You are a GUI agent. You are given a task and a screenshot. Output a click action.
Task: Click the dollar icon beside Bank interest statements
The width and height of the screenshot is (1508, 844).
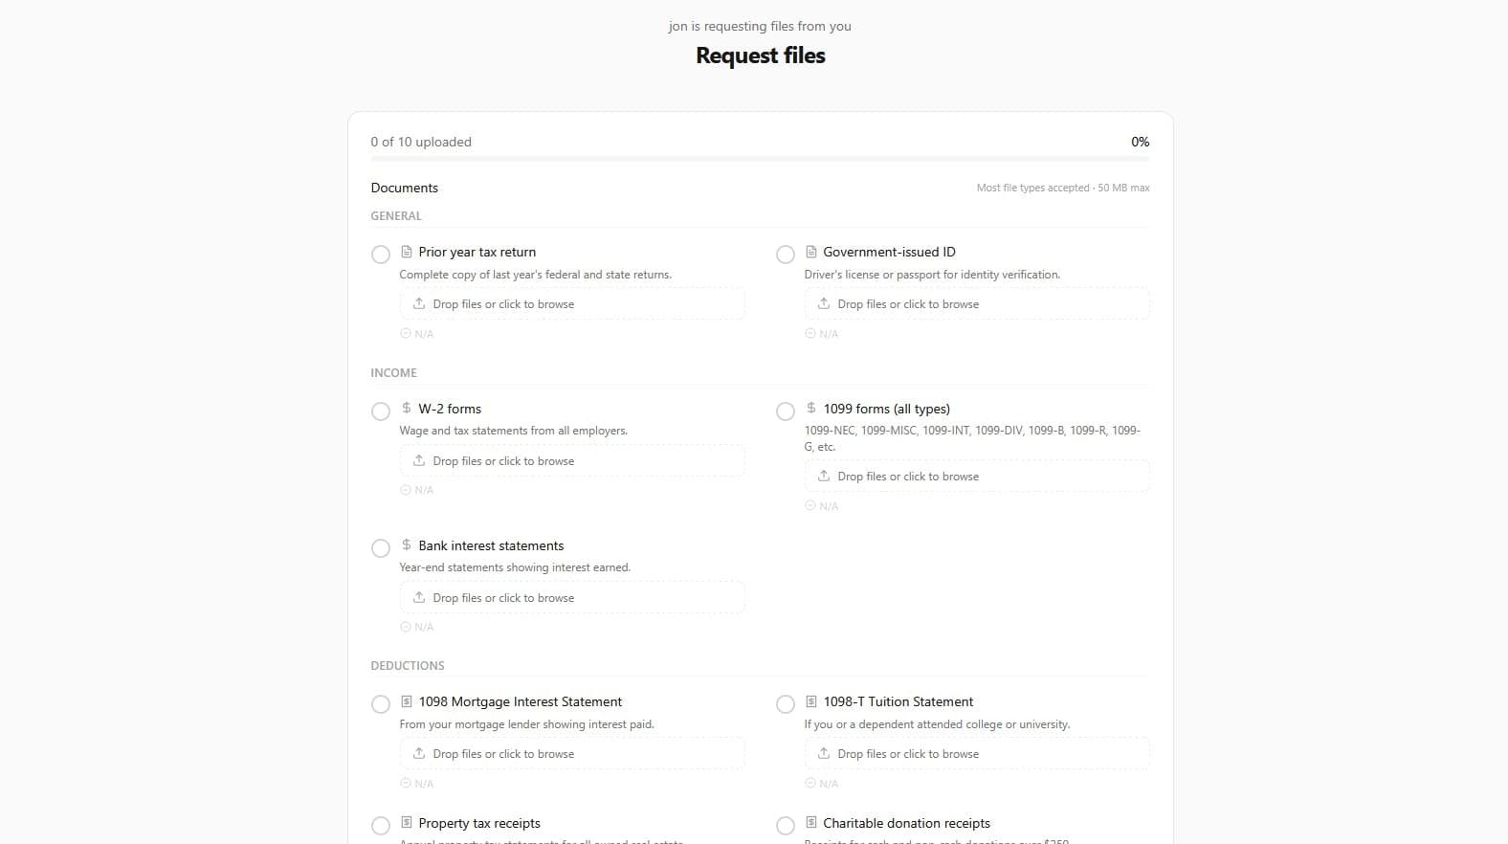[405, 545]
